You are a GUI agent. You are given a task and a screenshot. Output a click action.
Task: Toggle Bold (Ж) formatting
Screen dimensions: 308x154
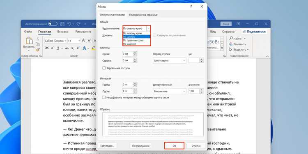[x=47, y=48]
